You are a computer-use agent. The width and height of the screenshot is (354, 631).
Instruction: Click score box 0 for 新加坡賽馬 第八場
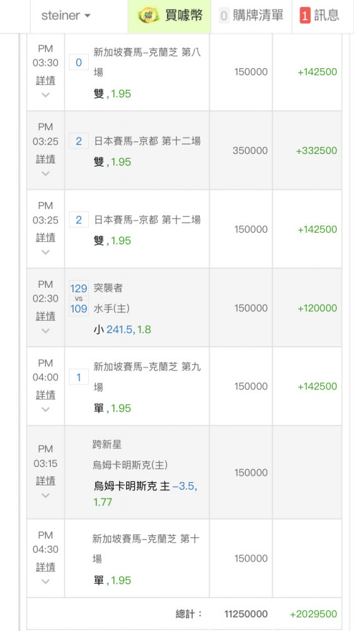click(79, 62)
